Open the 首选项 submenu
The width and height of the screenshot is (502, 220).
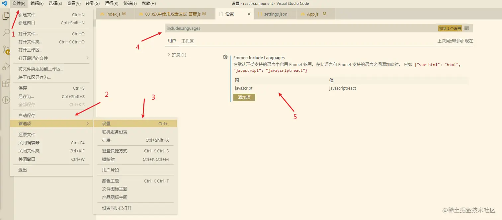[51, 123]
